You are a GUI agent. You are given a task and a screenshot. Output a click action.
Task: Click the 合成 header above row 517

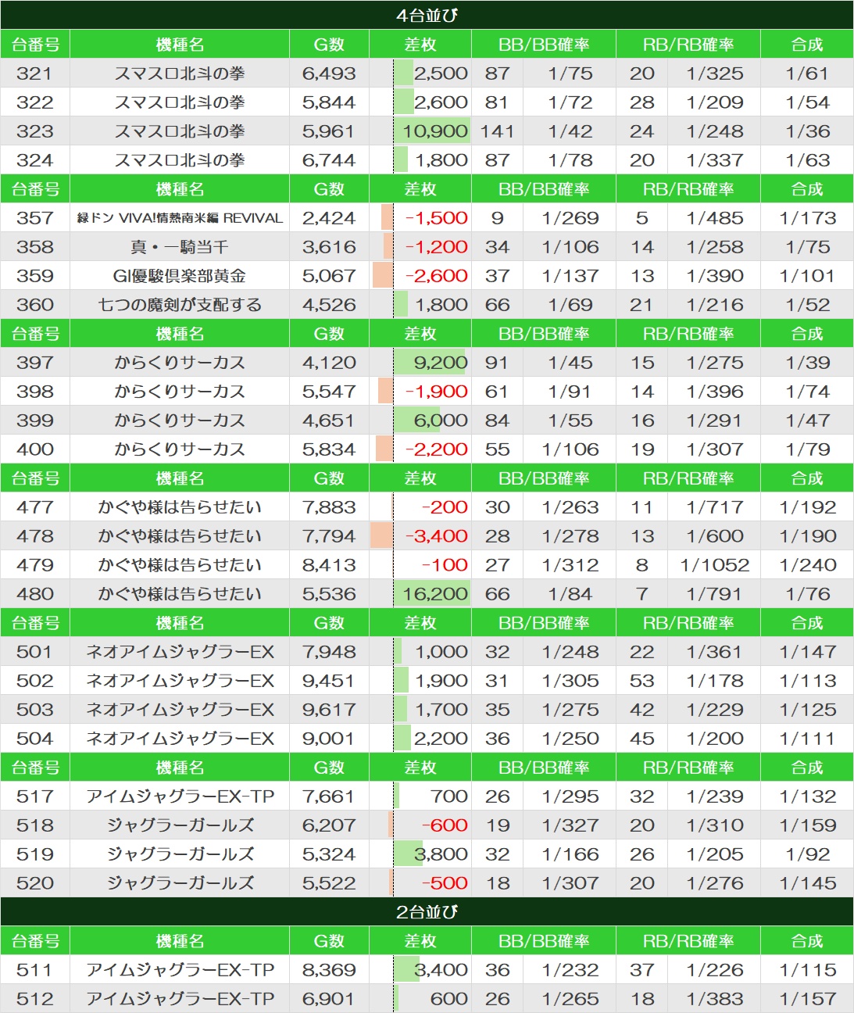click(x=807, y=768)
